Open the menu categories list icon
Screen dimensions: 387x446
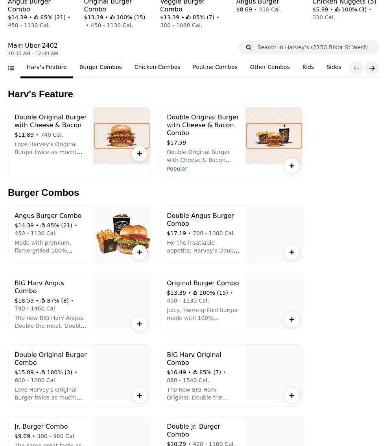point(11,68)
